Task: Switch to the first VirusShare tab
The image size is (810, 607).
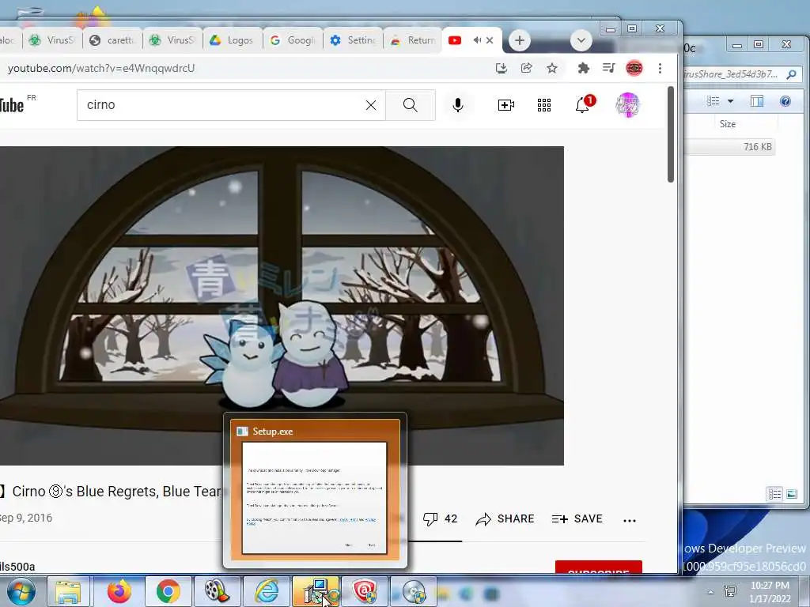Action: pyautogui.click(x=52, y=40)
